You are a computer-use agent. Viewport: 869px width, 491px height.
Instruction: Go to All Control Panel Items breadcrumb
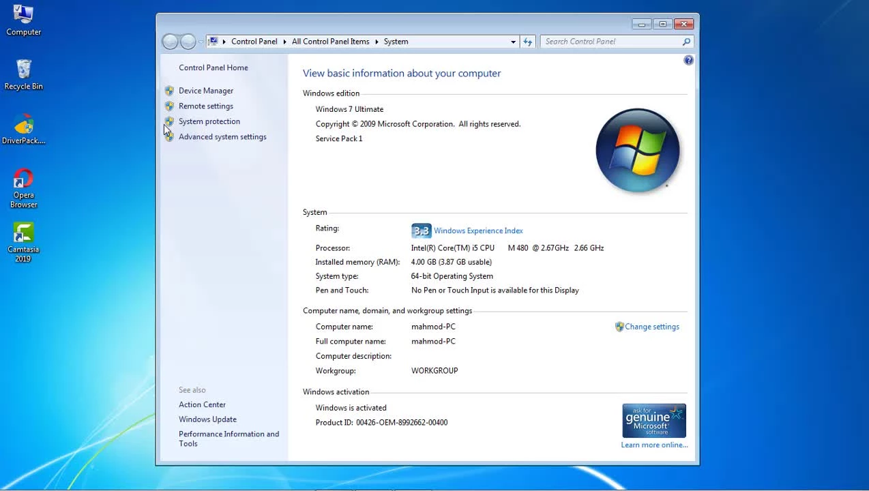(x=331, y=42)
